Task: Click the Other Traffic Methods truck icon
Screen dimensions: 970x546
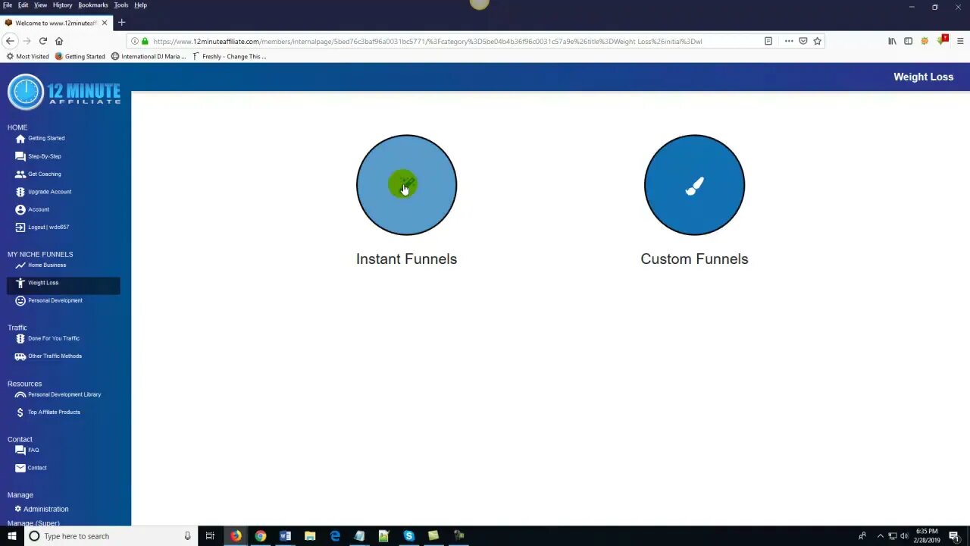Action: pos(20,356)
